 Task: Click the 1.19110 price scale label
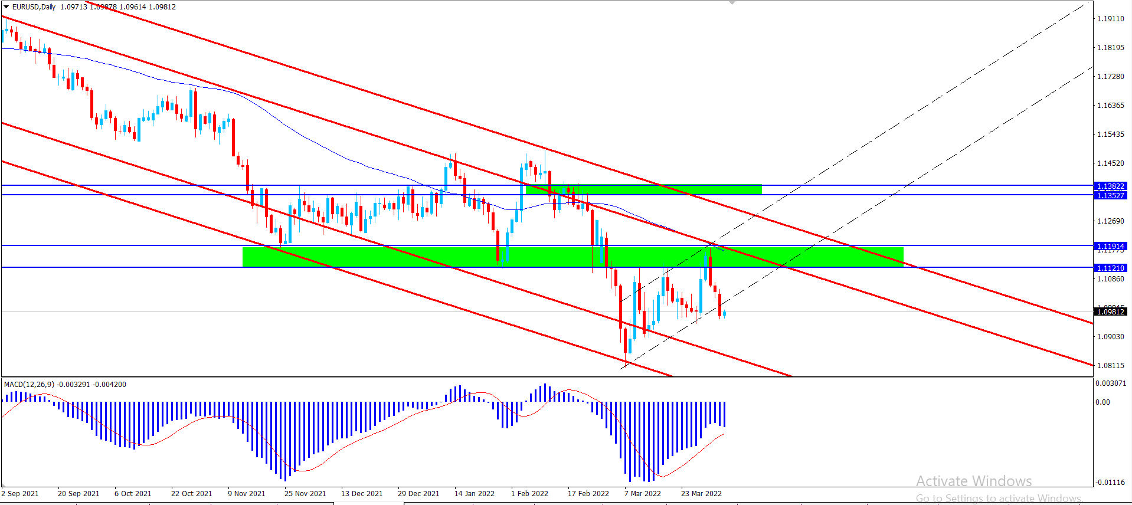click(1110, 19)
